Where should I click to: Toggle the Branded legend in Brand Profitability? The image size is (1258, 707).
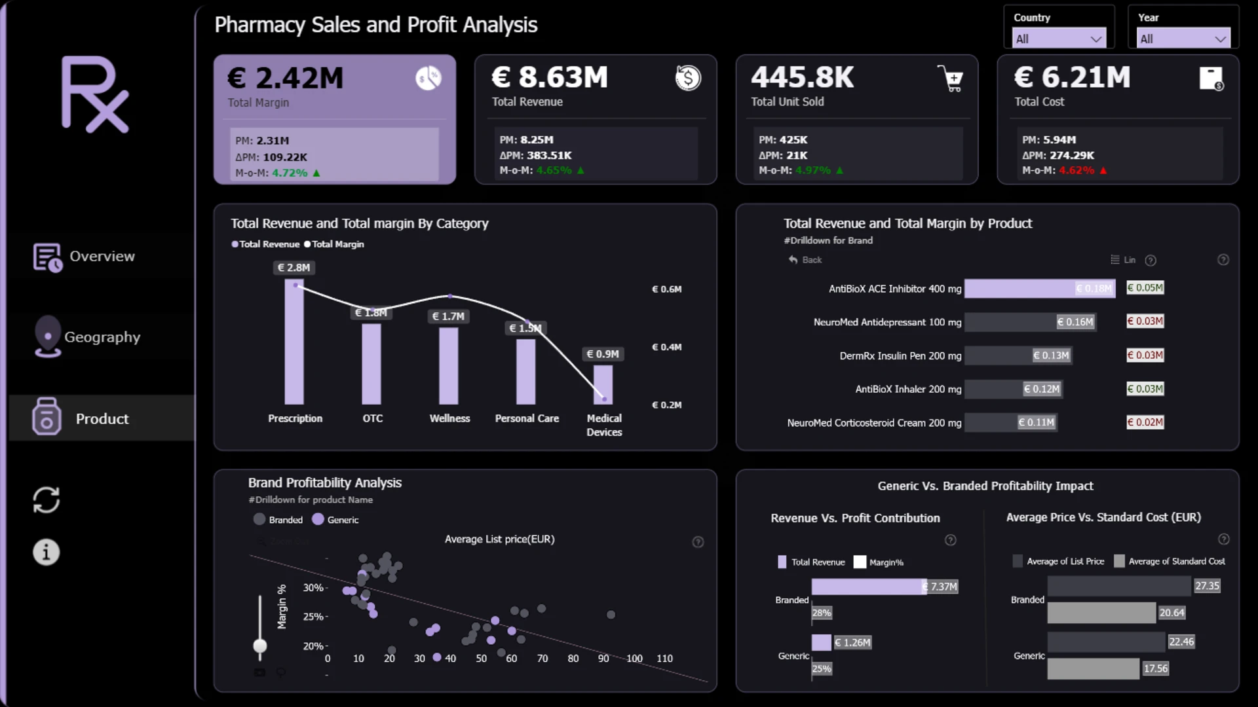(x=278, y=520)
